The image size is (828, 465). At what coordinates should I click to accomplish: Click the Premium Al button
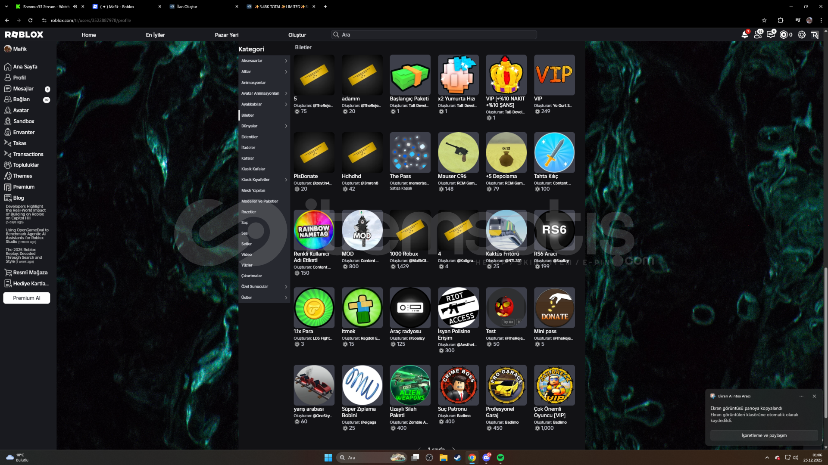pos(27,298)
